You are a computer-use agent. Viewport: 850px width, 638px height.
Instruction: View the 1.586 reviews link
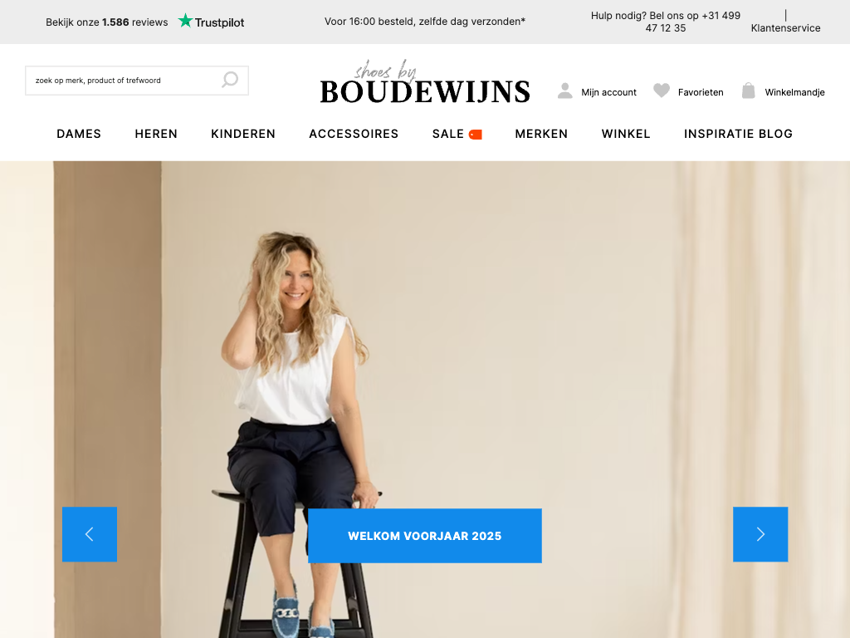tap(107, 22)
